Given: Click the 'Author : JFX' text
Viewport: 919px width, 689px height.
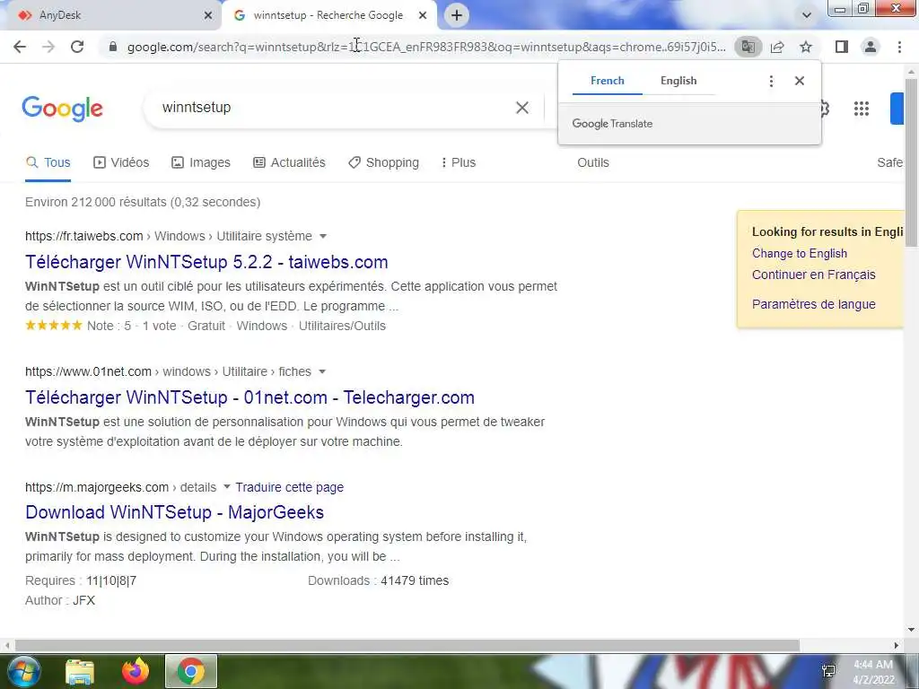Looking at the screenshot, I should click(60, 600).
